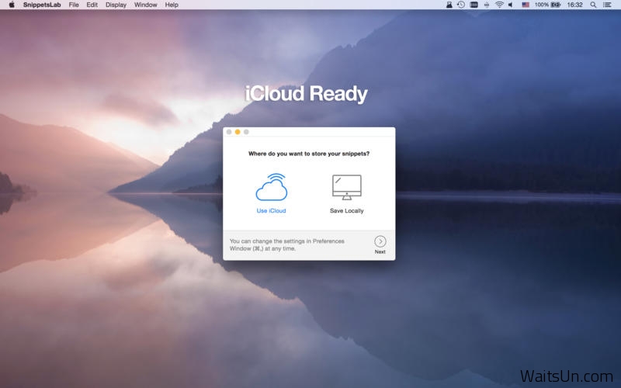The width and height of the screenshot is (621, 388).
Task: Open the Apple menu
Action: coord(12,5)
